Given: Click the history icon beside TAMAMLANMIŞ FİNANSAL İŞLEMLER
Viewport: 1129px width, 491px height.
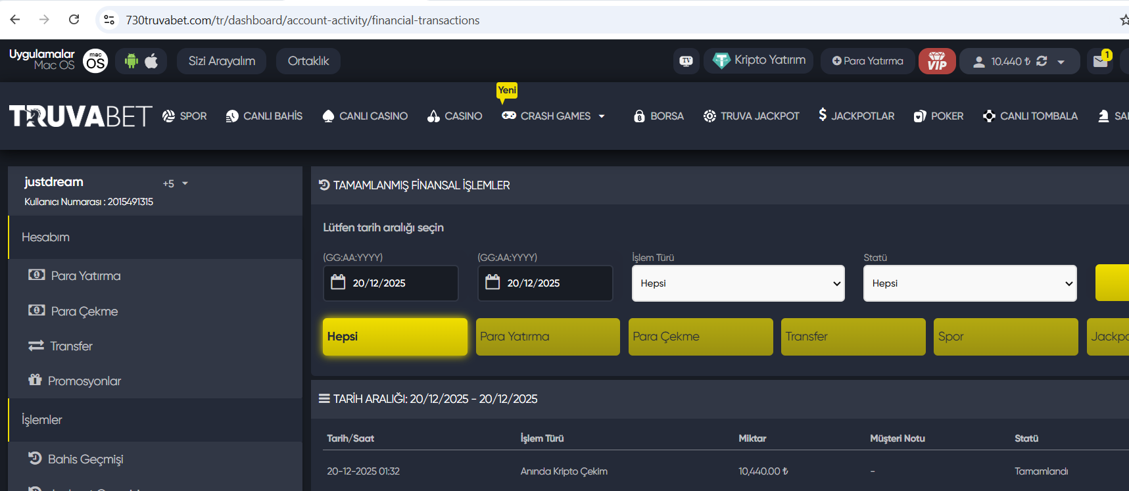Looking at the screenshot, I should [x=324, y=185].
